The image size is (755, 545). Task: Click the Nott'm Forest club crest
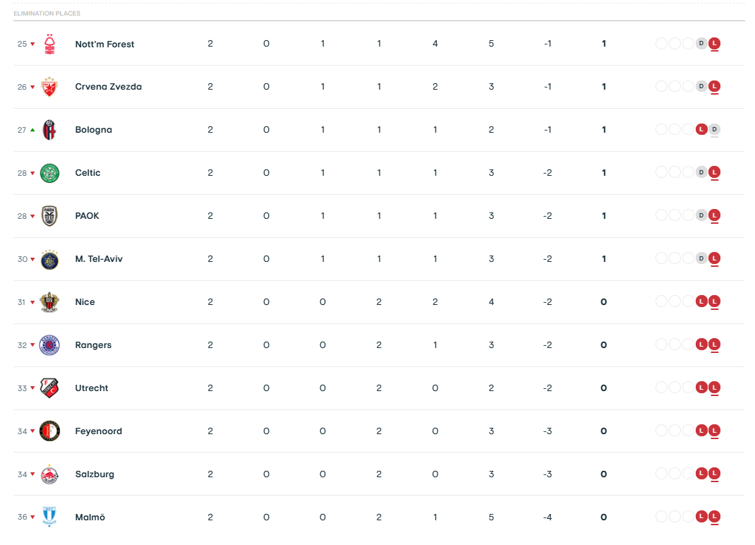click(x=49, y=44)
